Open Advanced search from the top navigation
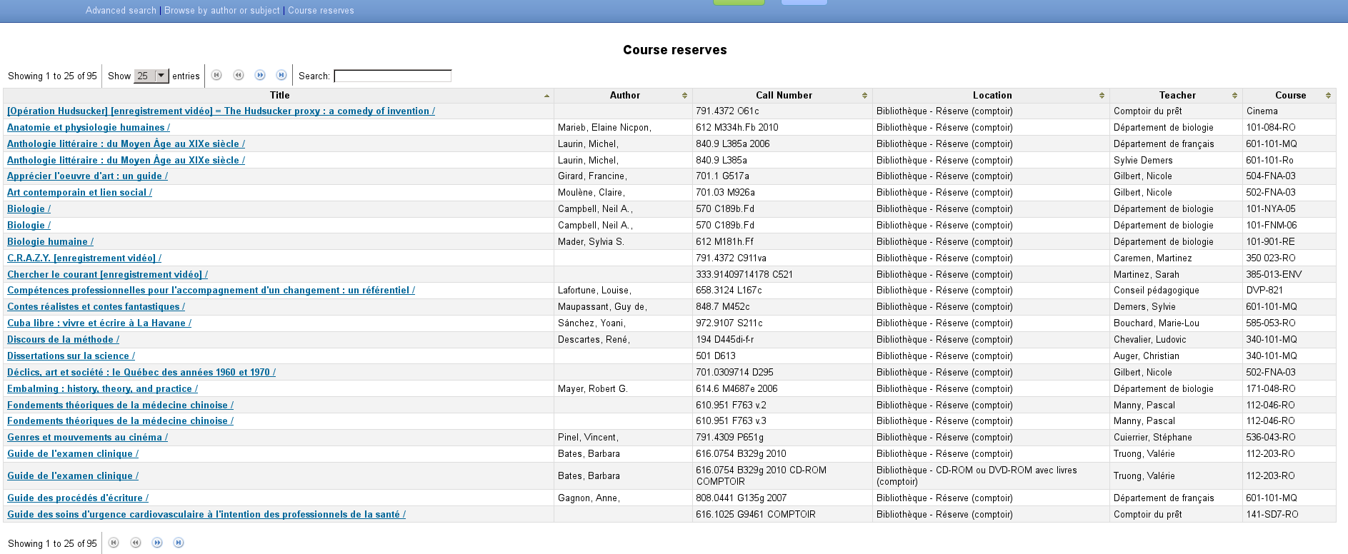 pyautogui.click(x=121, y=11)
